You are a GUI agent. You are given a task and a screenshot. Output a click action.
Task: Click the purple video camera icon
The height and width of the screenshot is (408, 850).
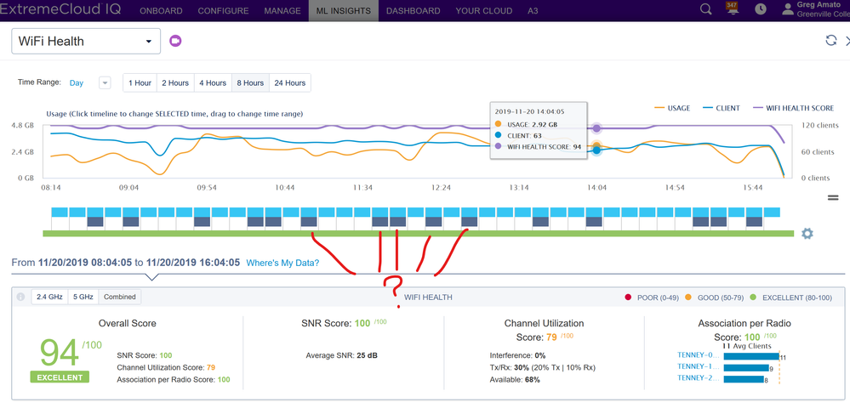[175, 41]
